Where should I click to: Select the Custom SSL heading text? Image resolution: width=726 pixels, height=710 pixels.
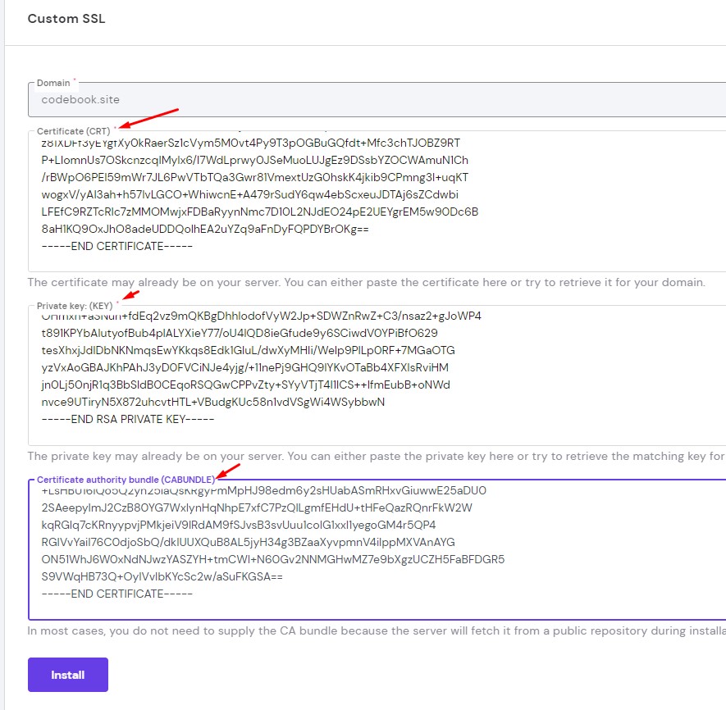[66, 19]
